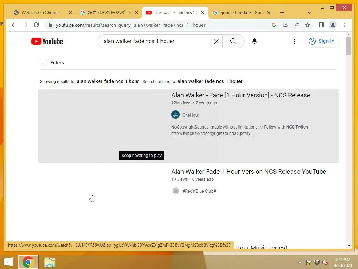Click the Google icon in the address bar
Screen dimensions: 358x269
pos(274,25)
